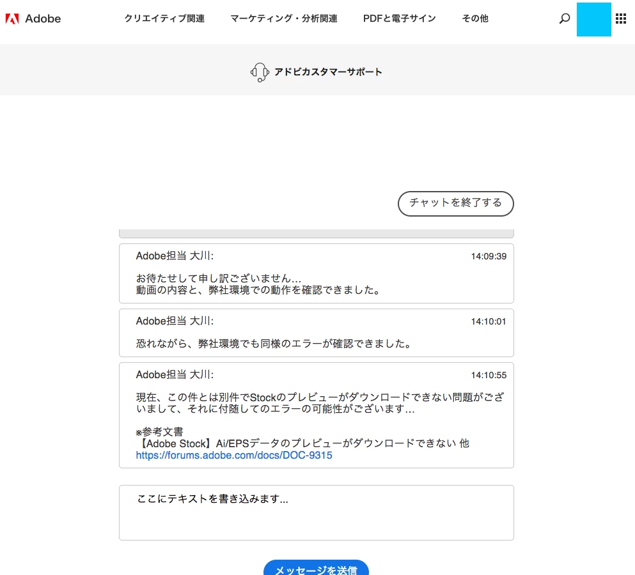635x575 pixels.
Task: Open the PDFと電子サイン menu
Action: [399, 19]
